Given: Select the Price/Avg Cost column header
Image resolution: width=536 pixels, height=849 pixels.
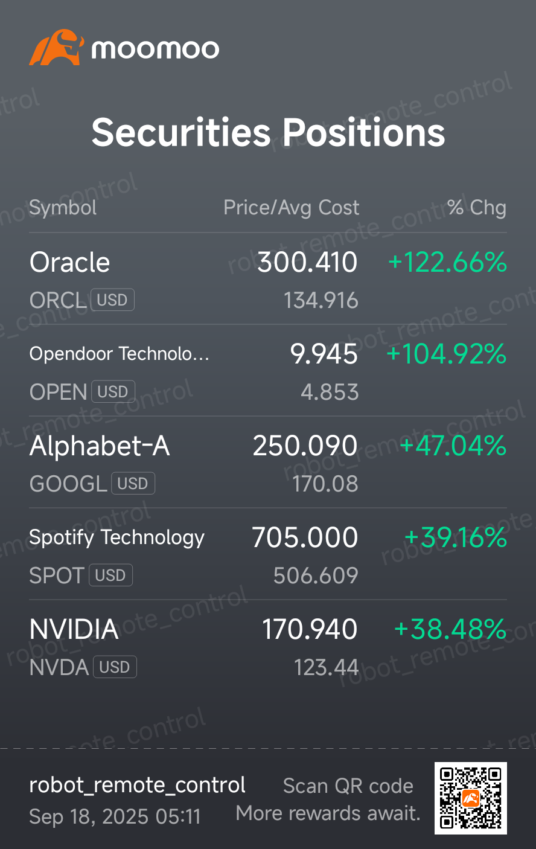Looking at the screenshot, I should [x=292, y=208].
